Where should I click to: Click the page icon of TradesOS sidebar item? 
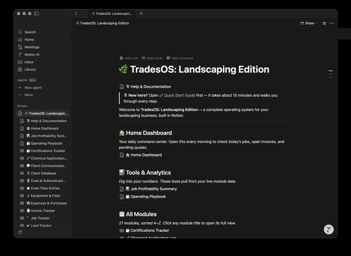[20, 113]
